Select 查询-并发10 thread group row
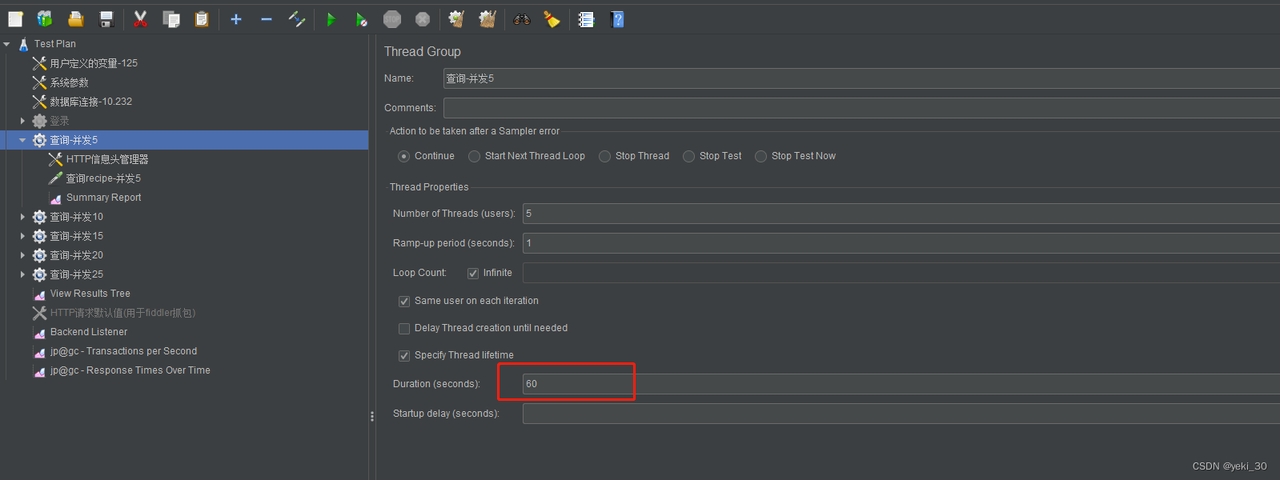Screen dimensions: 1280x480 (76, 217)
